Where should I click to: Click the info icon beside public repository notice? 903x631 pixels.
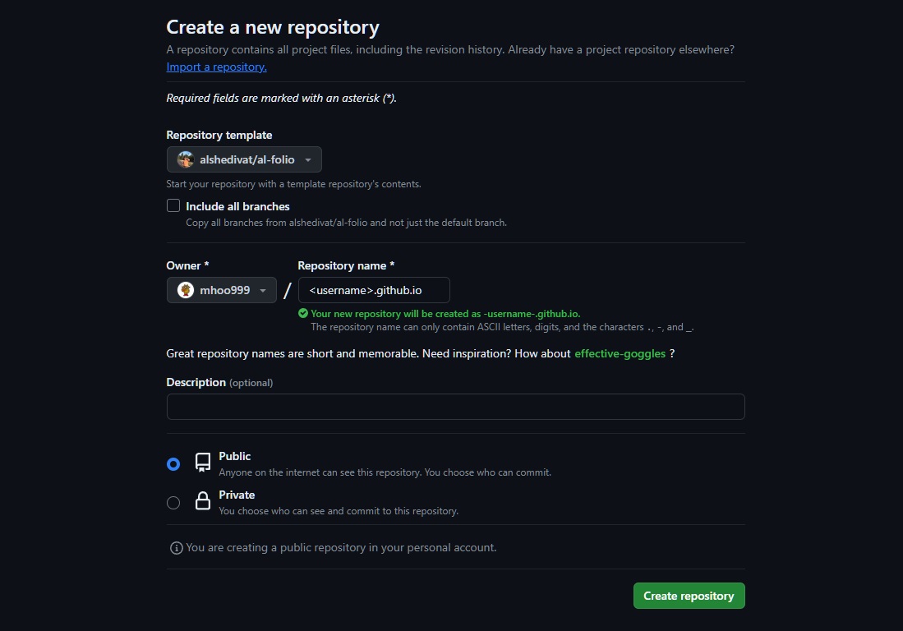[176, 548]
